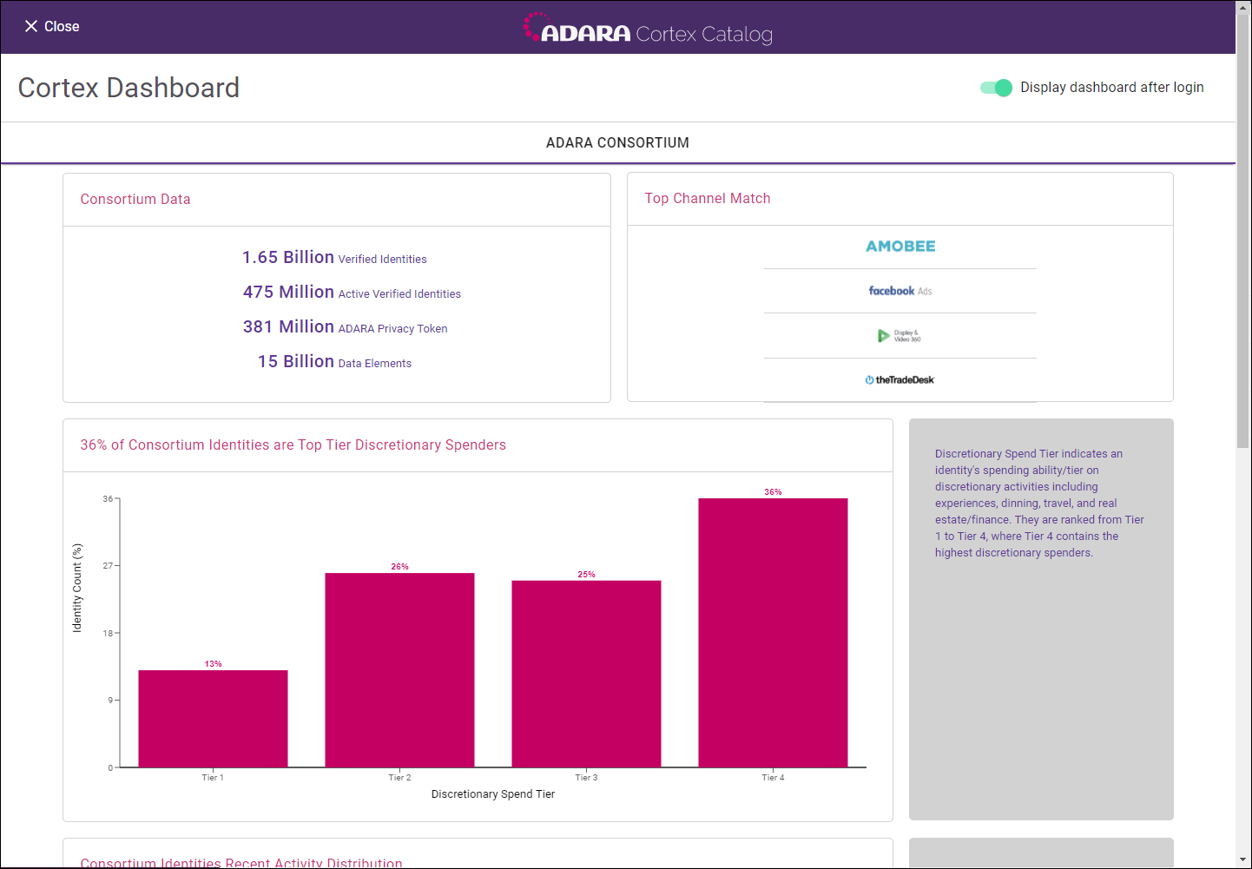Click the Display & Video 360 logo
Image resolution: width=1252 pixels, height=869 pixels.
coord(899,336)
